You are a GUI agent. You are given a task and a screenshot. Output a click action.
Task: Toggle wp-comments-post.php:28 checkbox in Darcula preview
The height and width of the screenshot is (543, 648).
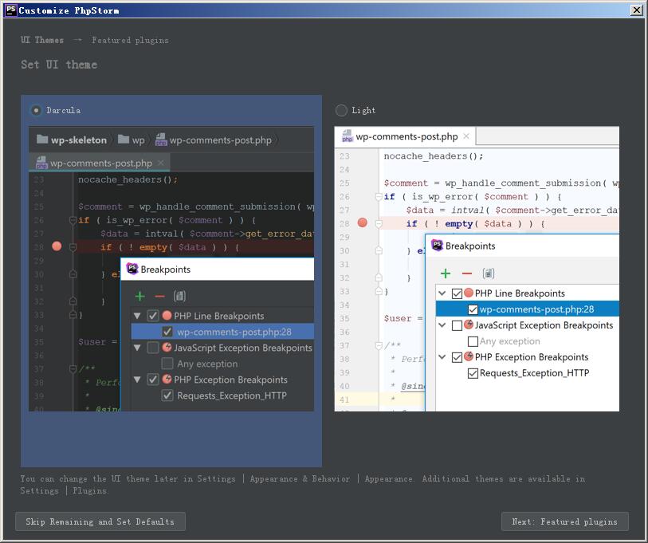pos(167,332)
